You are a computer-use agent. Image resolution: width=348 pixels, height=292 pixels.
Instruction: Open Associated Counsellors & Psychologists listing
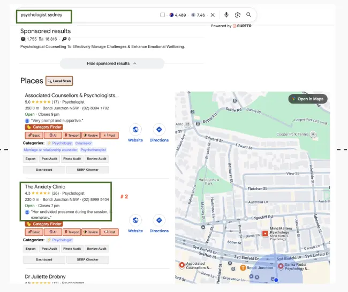pyautogui.click(x=72, y=96)
